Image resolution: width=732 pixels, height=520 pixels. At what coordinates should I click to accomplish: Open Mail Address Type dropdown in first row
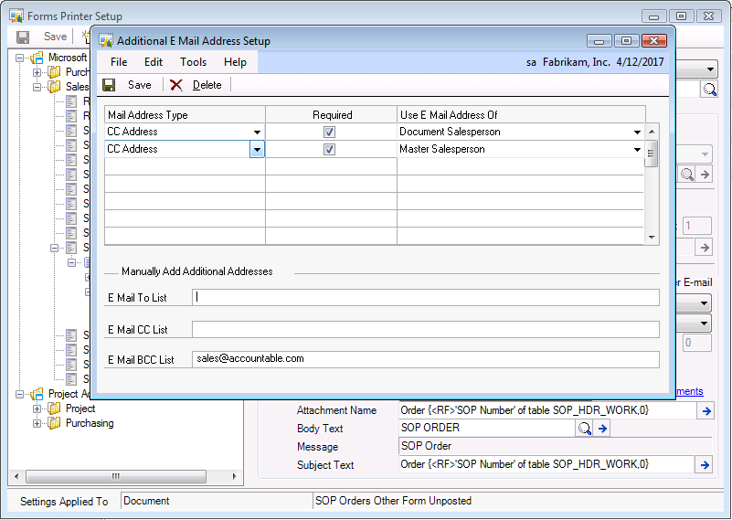click(257, 133)
